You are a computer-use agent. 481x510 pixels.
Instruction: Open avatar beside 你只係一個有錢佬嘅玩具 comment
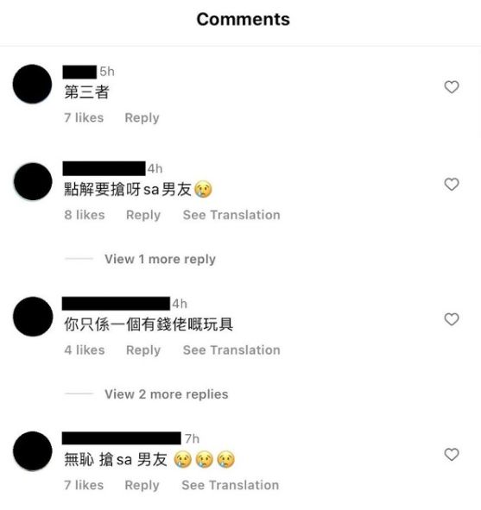click(33, 317)
